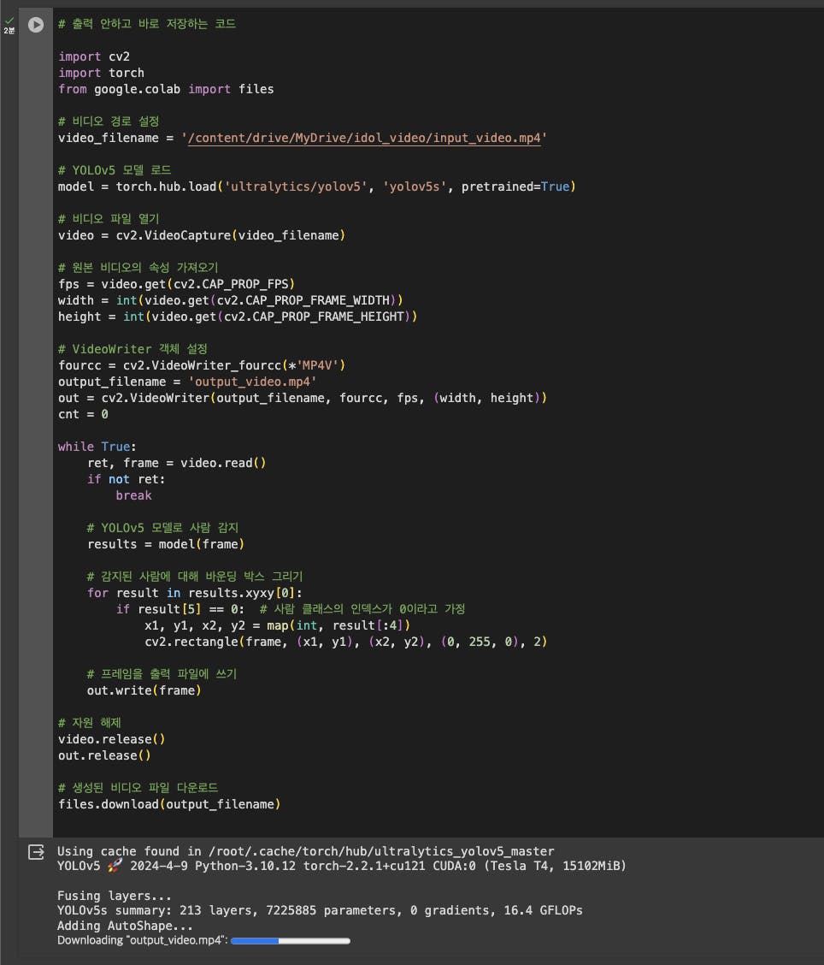Click the 'while True:' loop line
Image resolution: width=824 pixels, height=965 pixels.
coord(97,447)
